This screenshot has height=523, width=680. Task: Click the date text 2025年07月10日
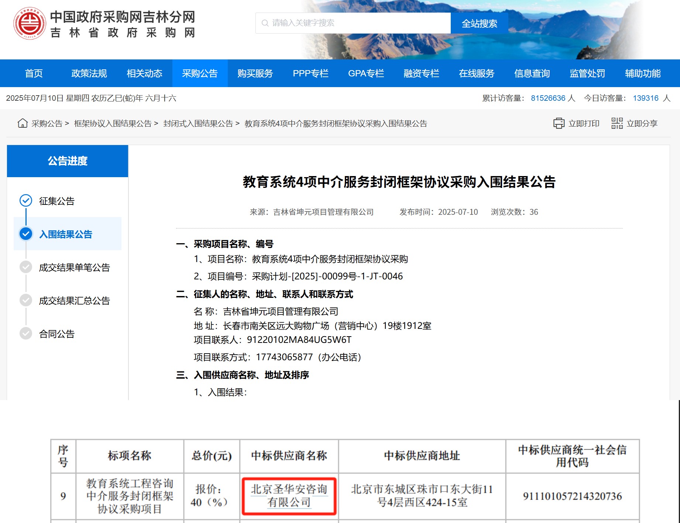tap(35, 98)
